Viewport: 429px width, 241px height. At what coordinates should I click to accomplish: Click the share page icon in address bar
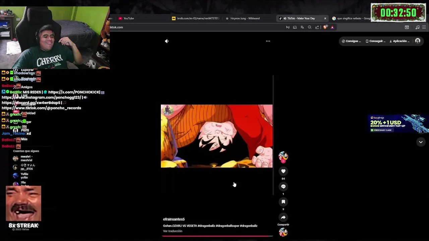[x=317, y=27]
